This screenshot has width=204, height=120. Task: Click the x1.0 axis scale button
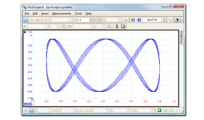pos(28,104)
